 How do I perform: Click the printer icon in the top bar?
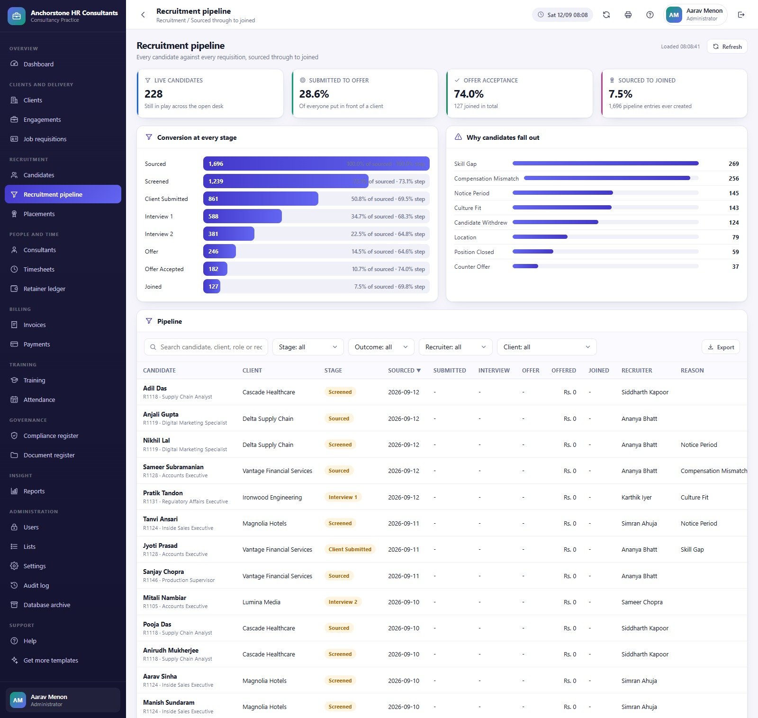click(628, 15)
